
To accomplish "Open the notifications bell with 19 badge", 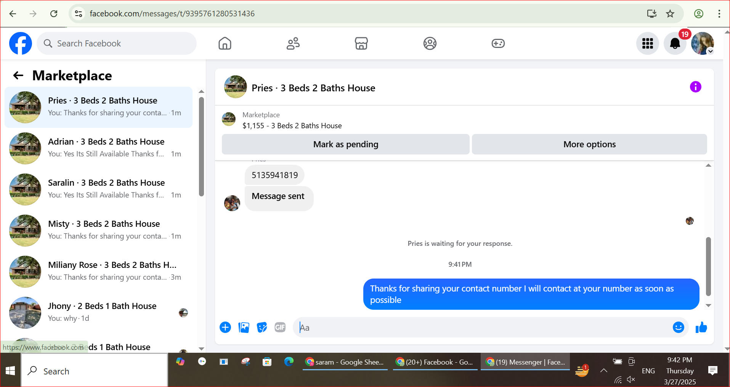I will pyautogui.click(x=675, y=43).
